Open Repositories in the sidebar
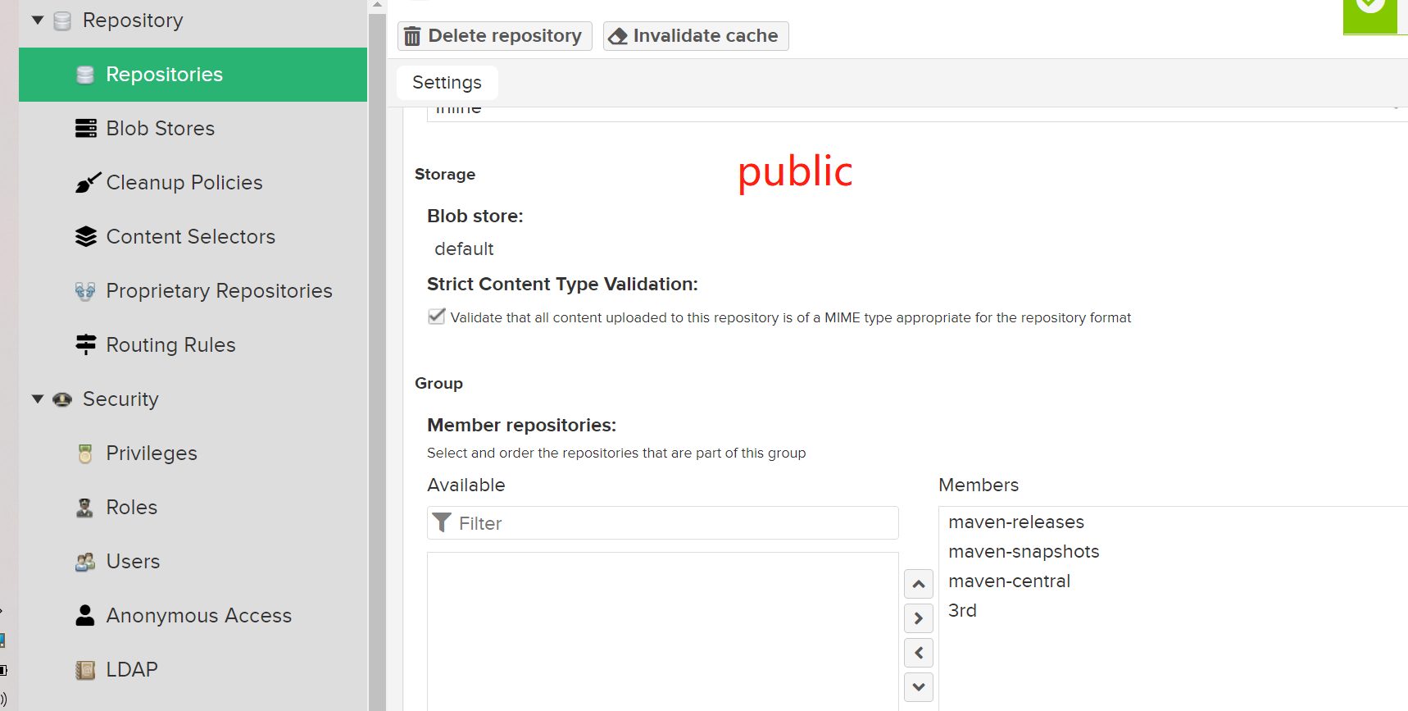The width and height of the screenshot is (1408, 711). click(x=193, y=75)
